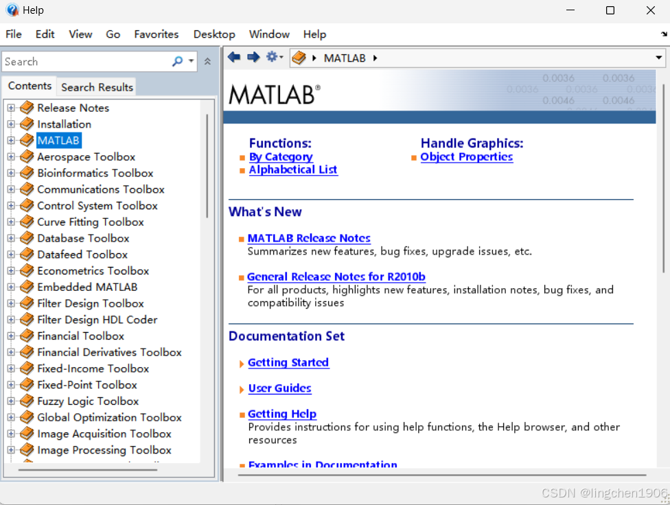
Task: Expand the Release Notes tree node
Action: point(11,108)
